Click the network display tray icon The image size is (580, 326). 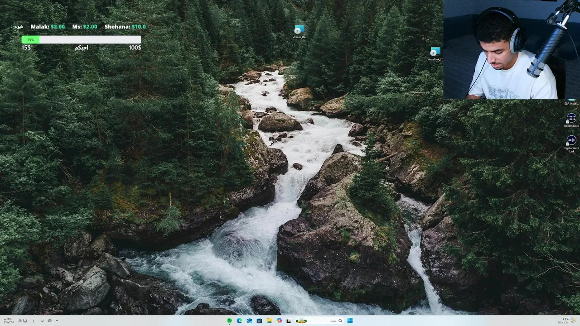(25, 321)
